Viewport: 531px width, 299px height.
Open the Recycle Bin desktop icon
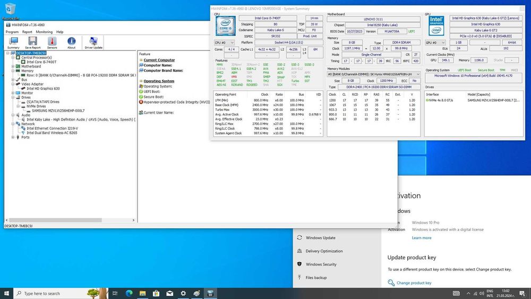[10, 11]
